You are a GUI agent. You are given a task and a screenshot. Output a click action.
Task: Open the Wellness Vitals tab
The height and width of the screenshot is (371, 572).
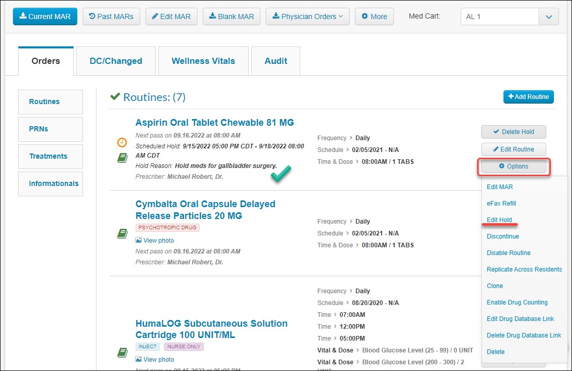tap(203, 61)
